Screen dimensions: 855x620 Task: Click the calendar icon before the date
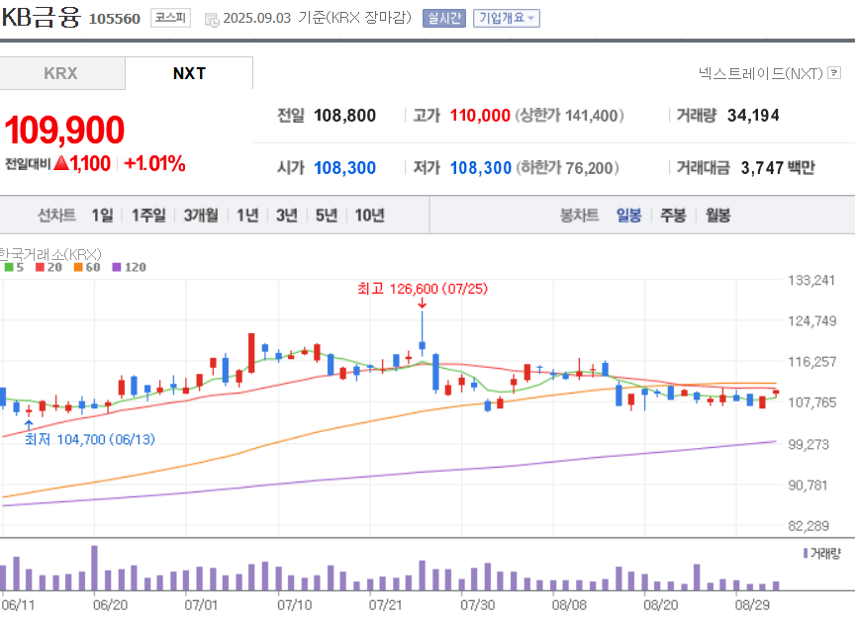point(212,20)
